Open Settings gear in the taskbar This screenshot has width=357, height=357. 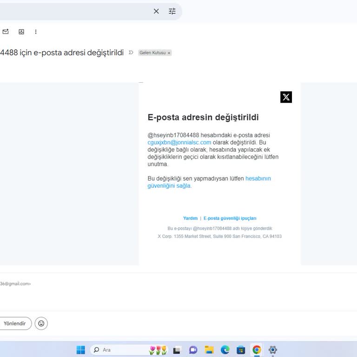[273, 350]
